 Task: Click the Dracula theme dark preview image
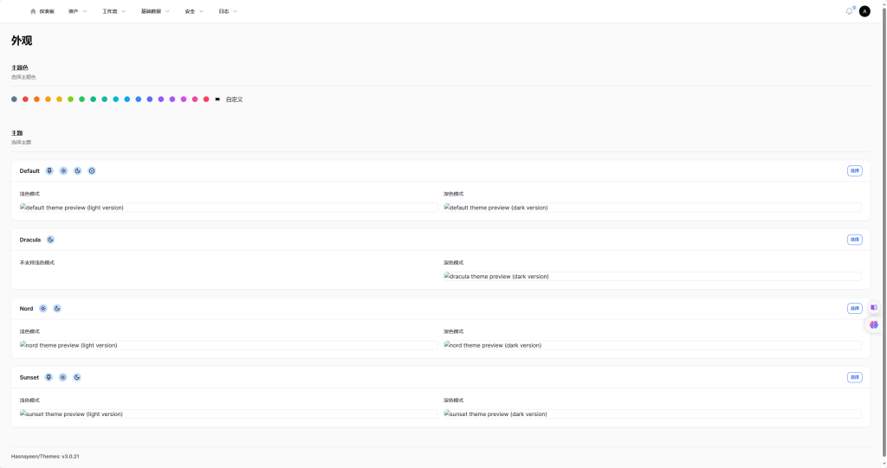point(652,277)
